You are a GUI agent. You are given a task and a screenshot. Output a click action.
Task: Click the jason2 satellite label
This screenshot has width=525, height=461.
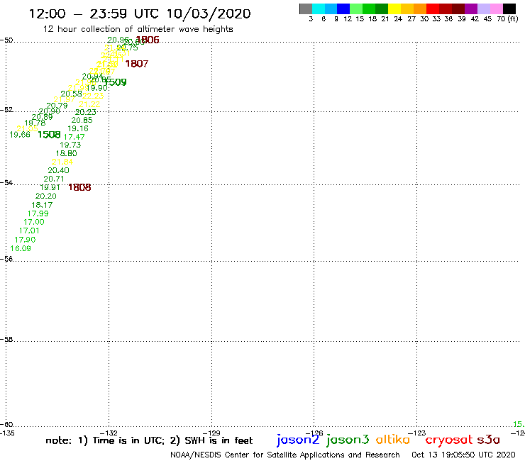point(298,440)
